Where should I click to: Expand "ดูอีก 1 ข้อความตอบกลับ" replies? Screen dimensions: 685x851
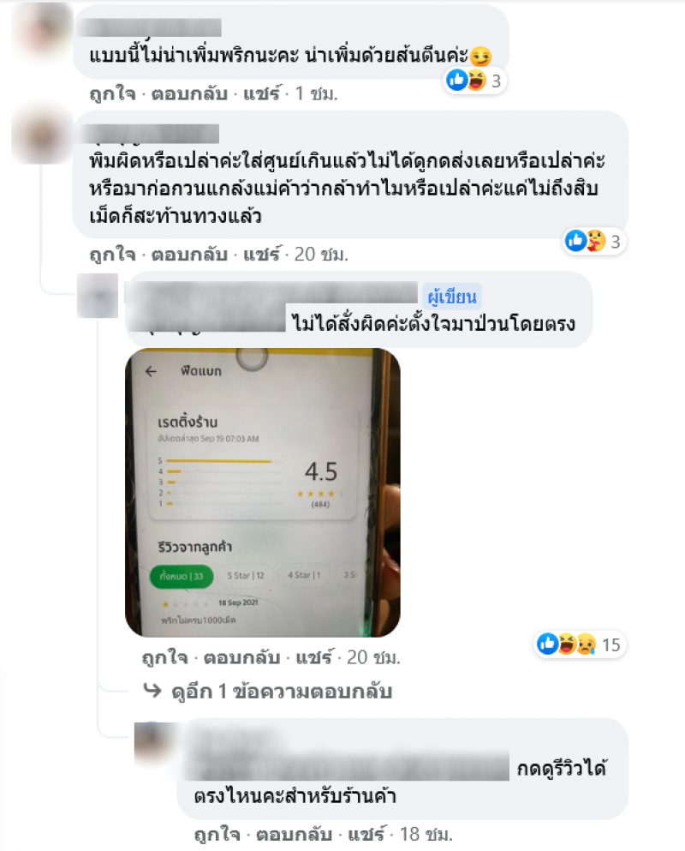[x=282, y=692]
